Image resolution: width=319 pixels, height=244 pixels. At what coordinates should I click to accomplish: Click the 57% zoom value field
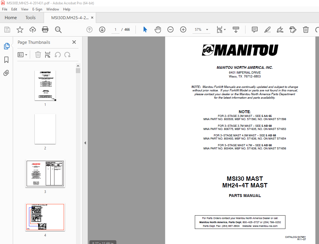click(198, 30)
